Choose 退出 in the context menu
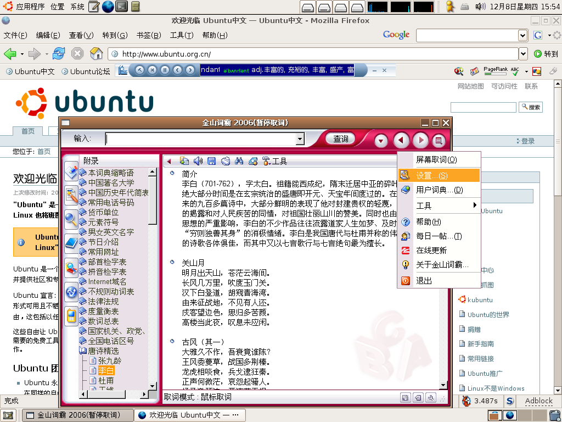This screenshot has width=562, height=422. click(x=439, y=281)
